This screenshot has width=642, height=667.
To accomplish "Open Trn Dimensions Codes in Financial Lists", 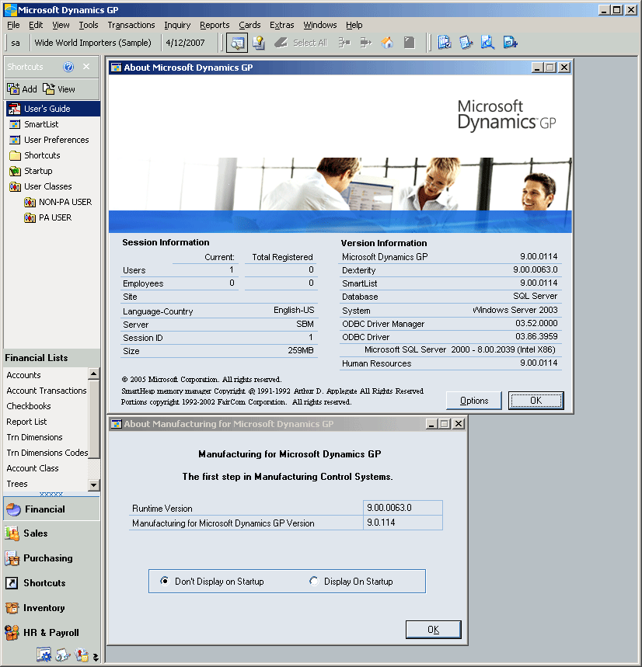I will click(x=47, y=453).
